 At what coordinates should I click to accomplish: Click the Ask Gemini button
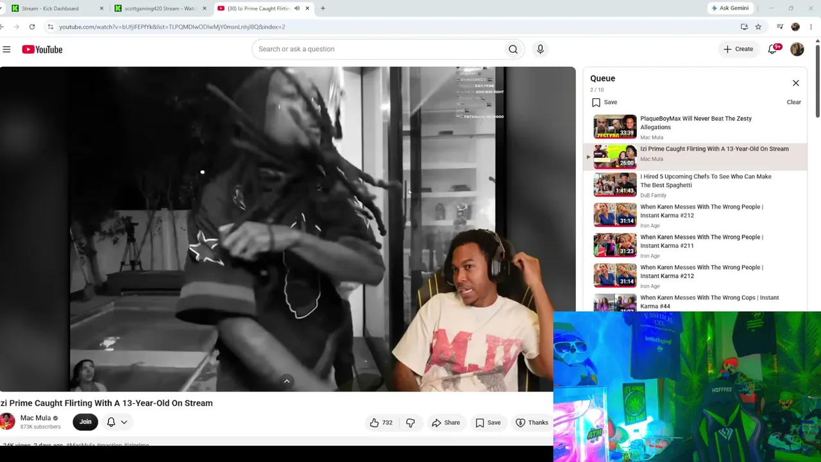pyautogui.click(x=730, y=8)
